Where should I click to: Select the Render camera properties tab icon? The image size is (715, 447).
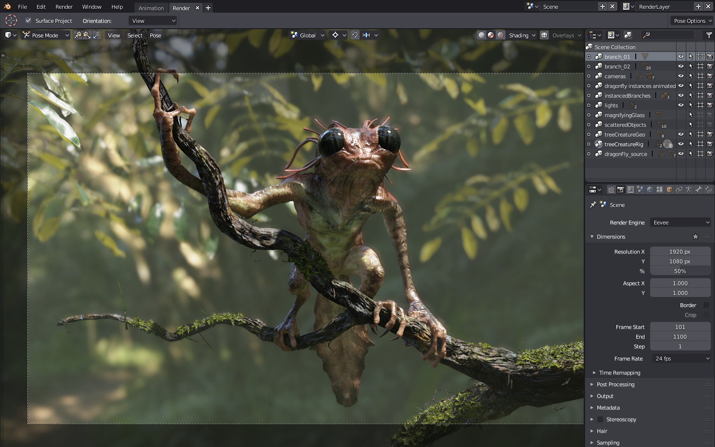tap(621, 189)
